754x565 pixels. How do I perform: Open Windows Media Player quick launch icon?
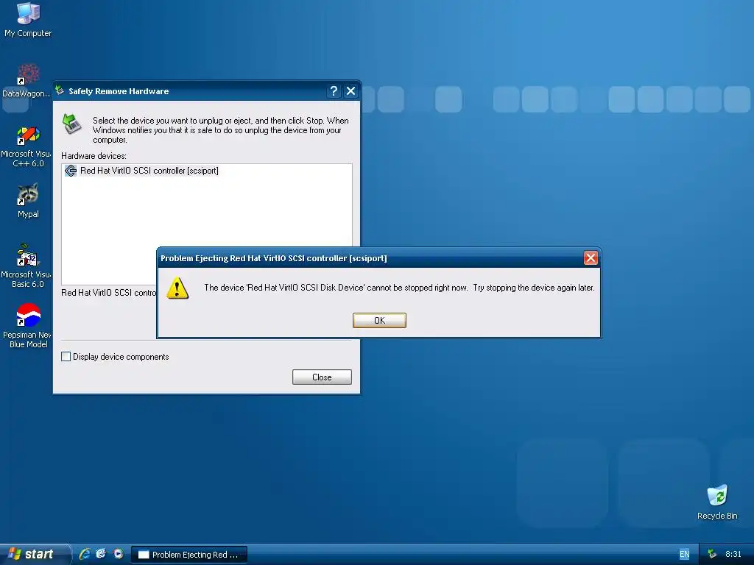coord(118,554)
